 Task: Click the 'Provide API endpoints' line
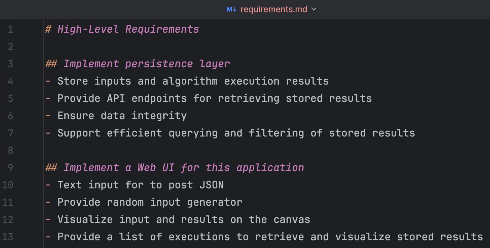tap(214, 98)
